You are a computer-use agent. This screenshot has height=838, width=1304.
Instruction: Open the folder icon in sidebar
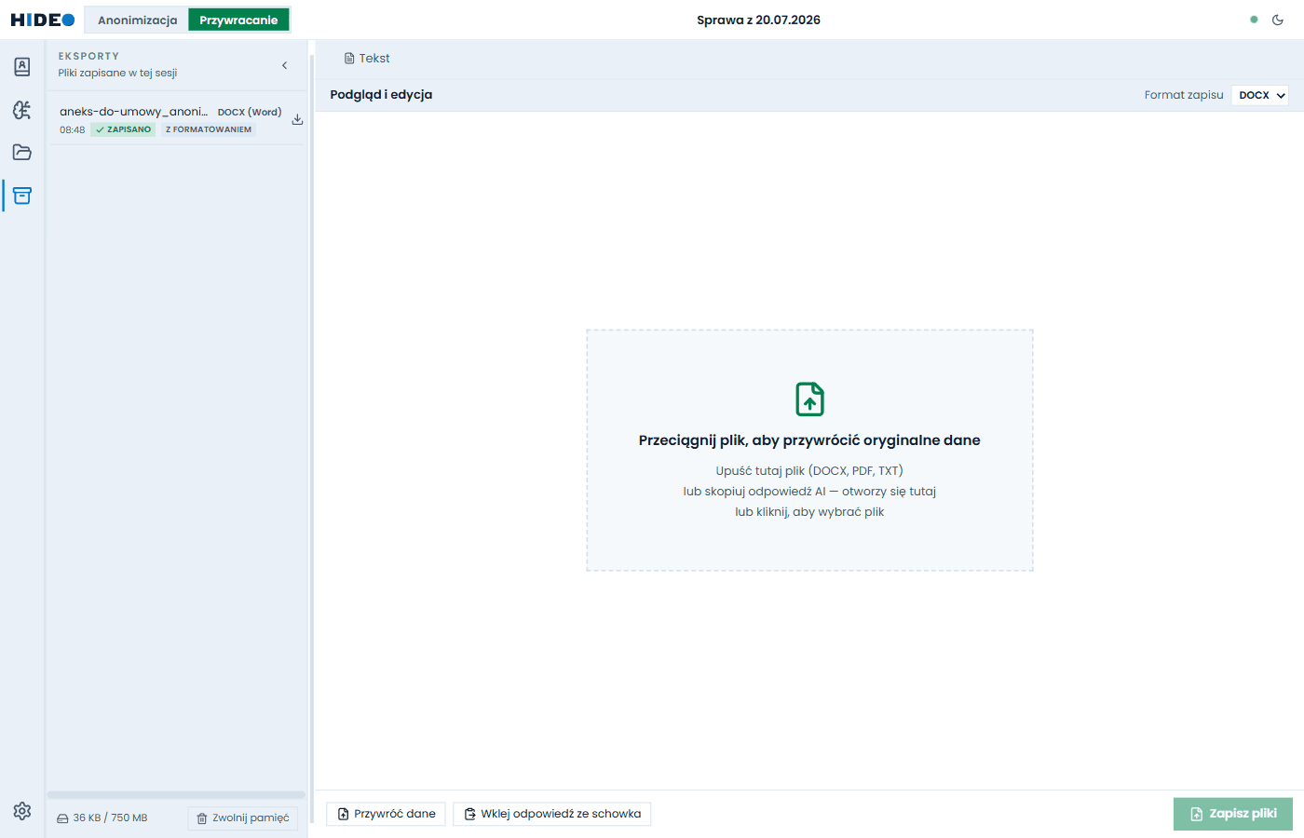pos(22,153)
